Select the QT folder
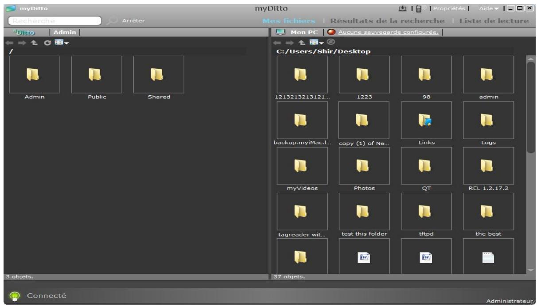Image resolution: width=537 pixels, height=307 pixels. tap(426, 169)
